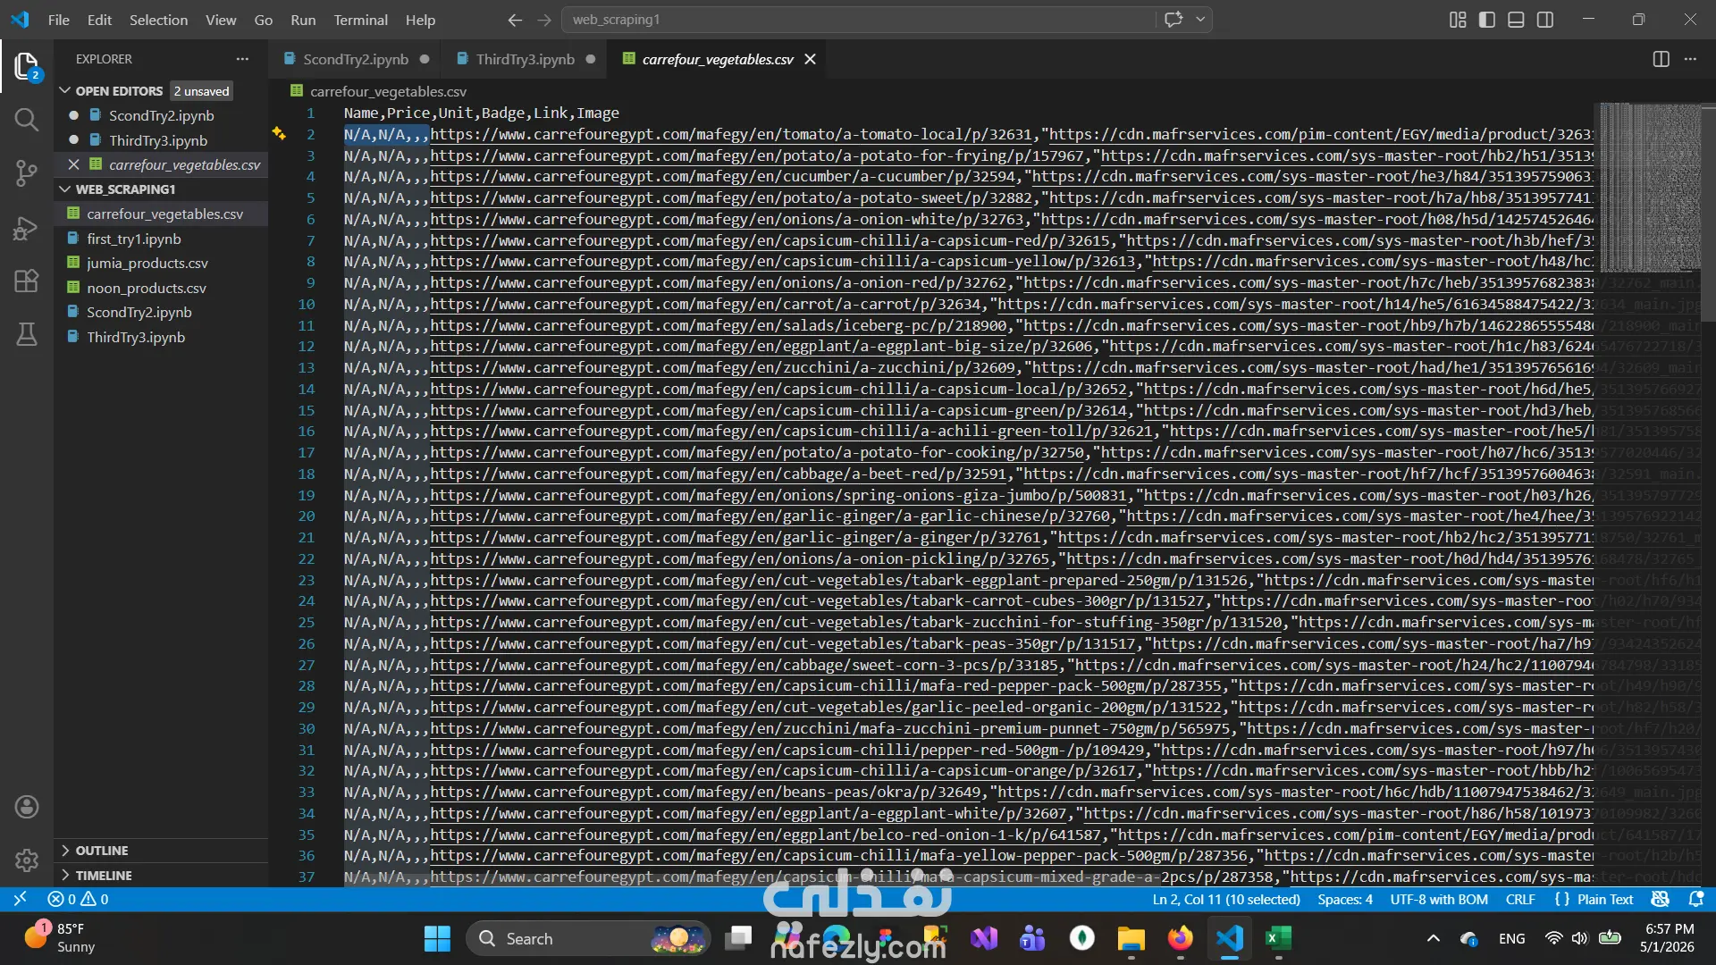Toggle the primary side bar visibility
The image size is (1716, 965).
1487,20
